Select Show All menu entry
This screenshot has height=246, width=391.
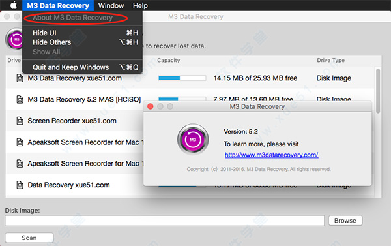83,52
